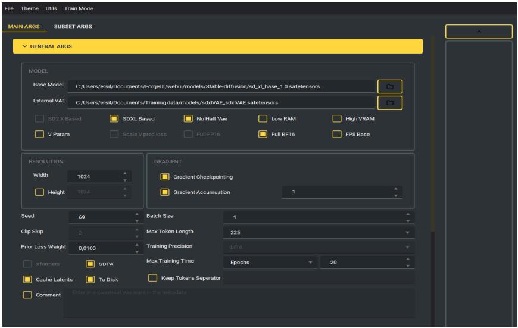Increase Batch Size with up arrow
The image size is (518, 328).
pyautogui.click(x=408, y=214)
